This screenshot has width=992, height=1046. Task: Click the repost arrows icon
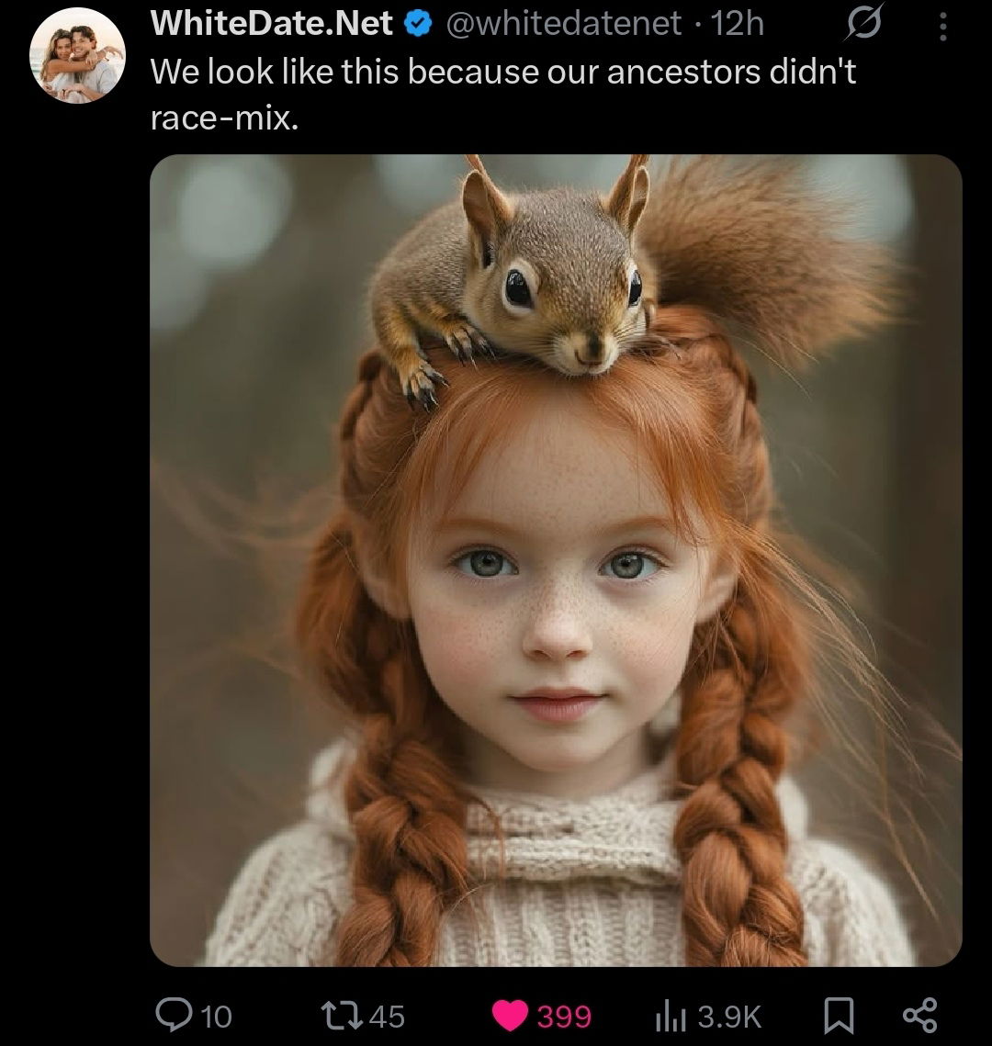click(x=343, y=1016)
